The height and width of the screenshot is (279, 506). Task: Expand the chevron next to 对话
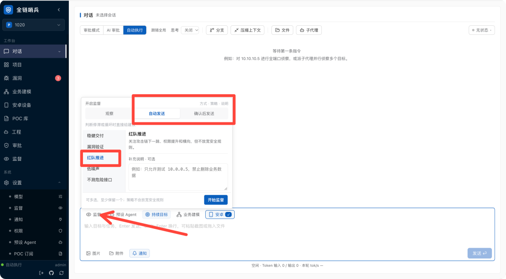60,51
